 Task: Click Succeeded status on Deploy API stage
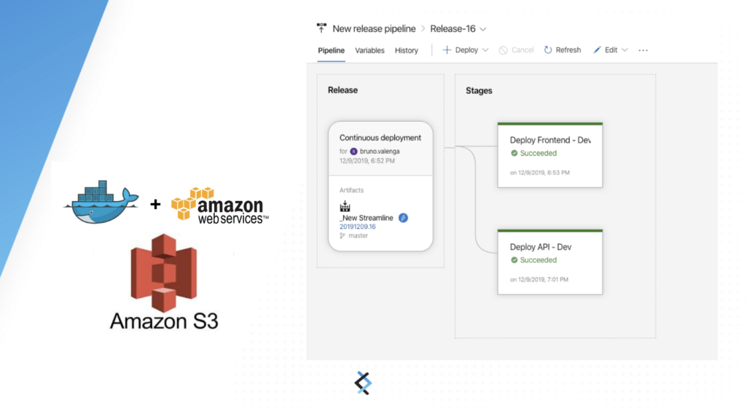538,260
